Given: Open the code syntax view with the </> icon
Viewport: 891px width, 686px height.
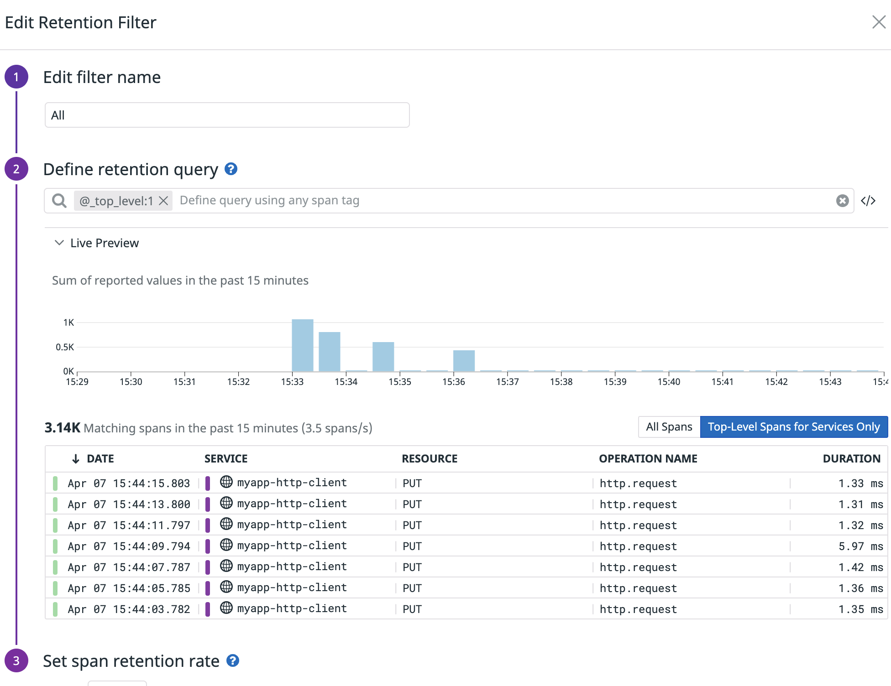Looking at the screenshot, I should coord(869,201).
